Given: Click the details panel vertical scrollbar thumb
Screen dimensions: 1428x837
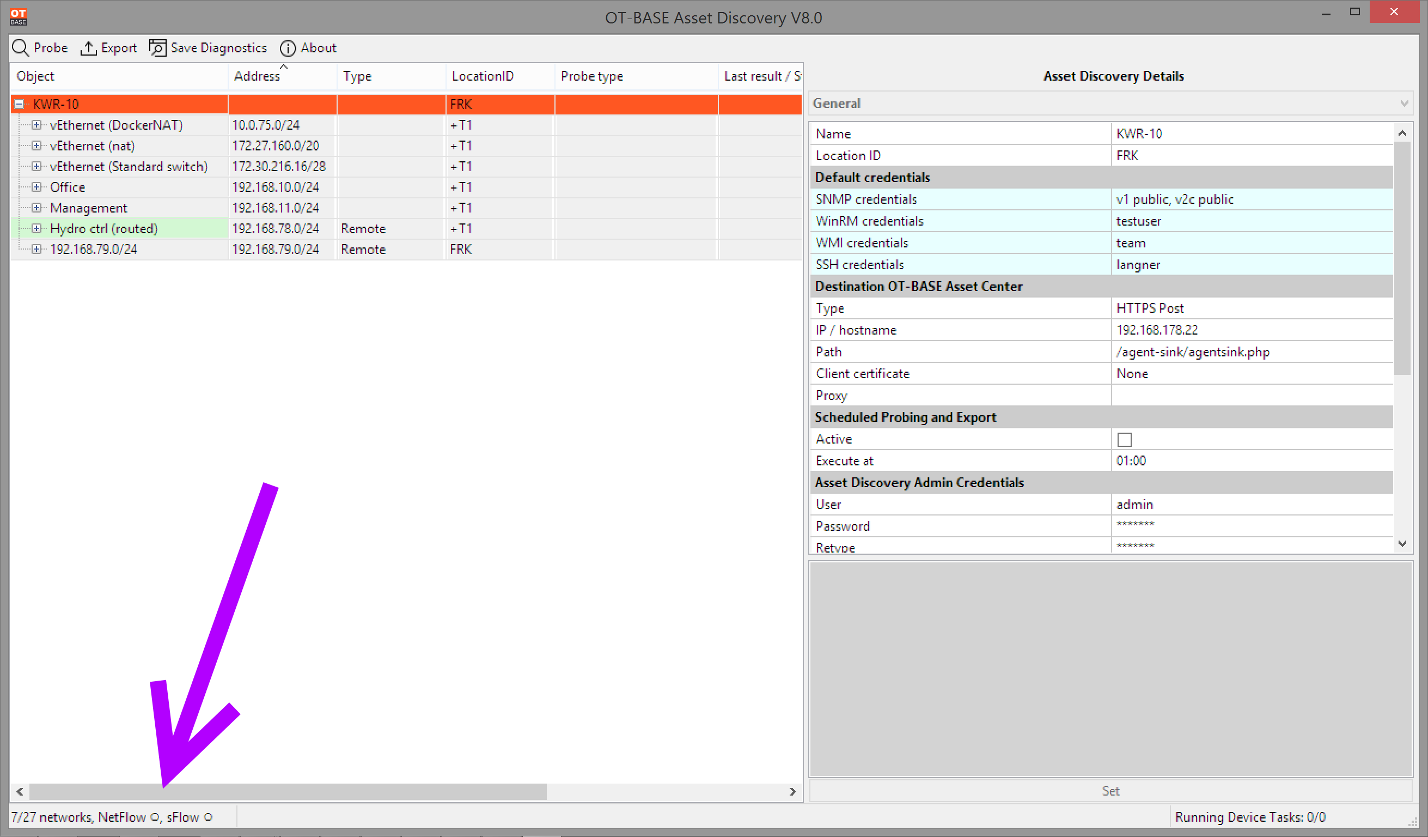Looking at the screenshot, I should (1402, 258).
